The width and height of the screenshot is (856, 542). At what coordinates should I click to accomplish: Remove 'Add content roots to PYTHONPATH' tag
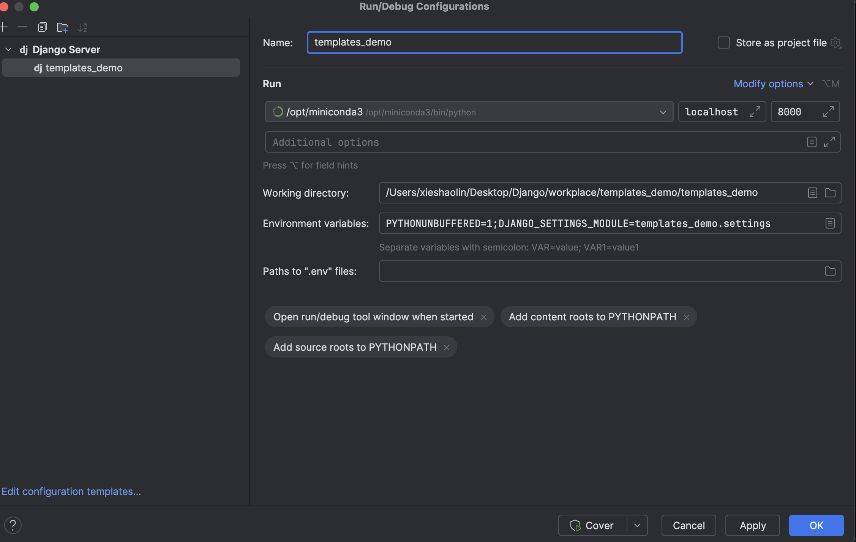(687, 317)
